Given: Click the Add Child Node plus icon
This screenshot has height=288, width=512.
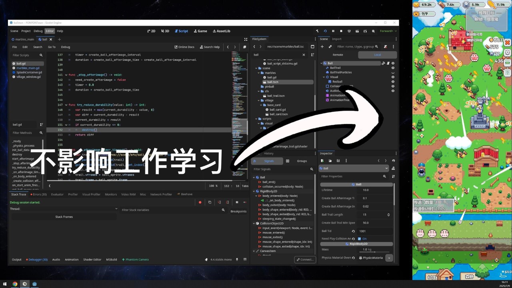Looking at the screenshot, I should point(322,47).
